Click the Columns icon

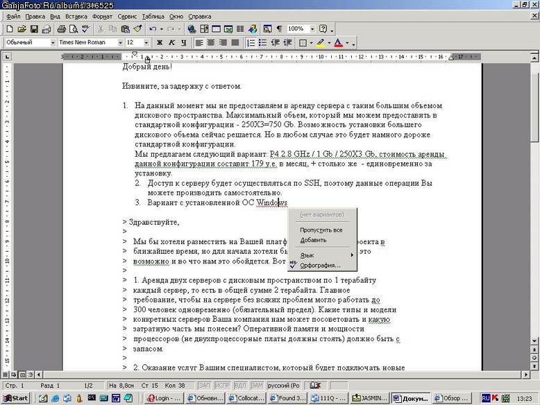[x=240, y=29]
